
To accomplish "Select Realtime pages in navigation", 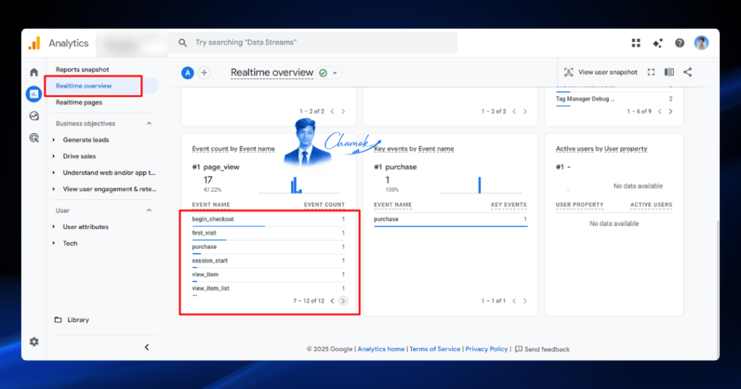I will 79,102.
